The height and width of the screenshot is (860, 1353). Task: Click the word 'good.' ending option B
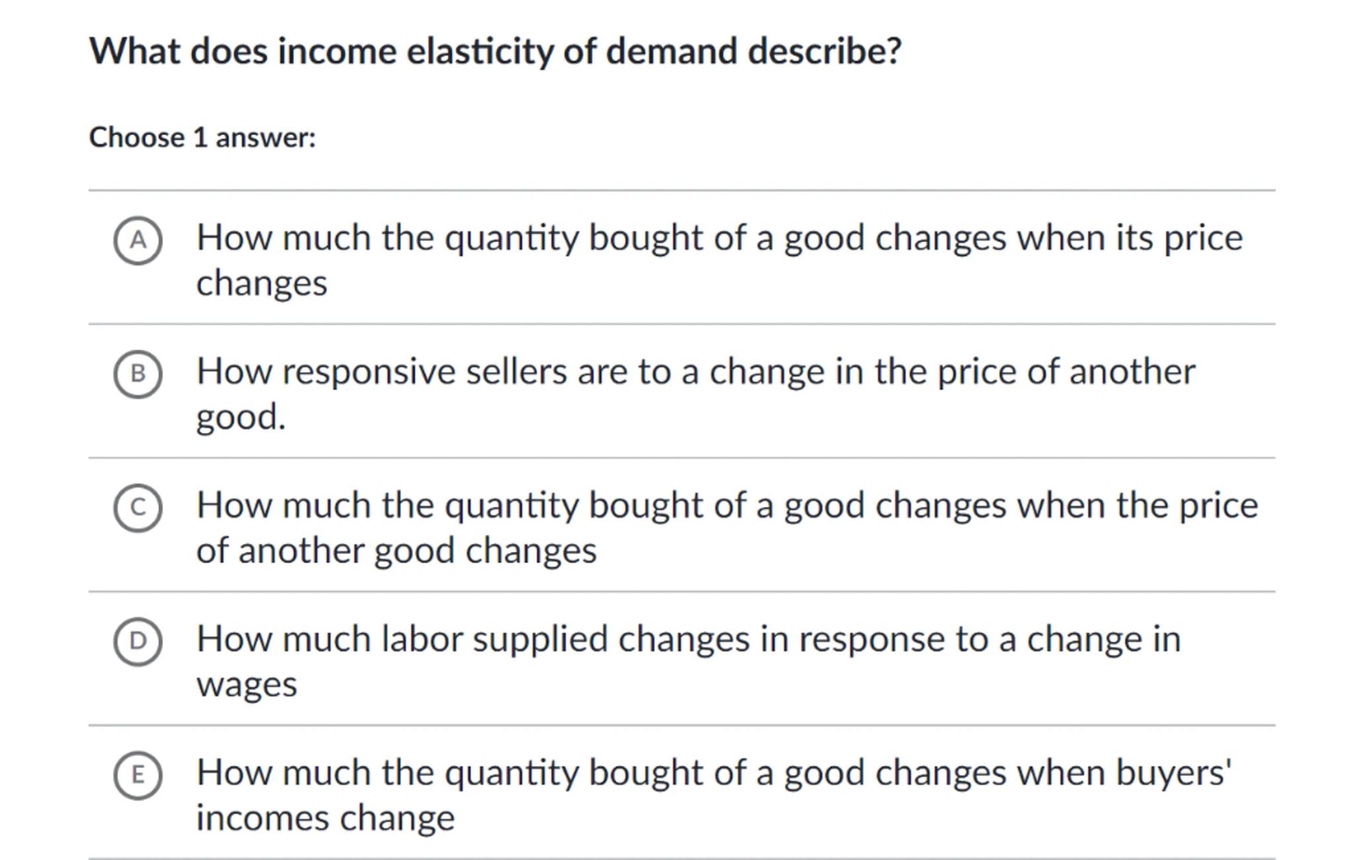241,417
